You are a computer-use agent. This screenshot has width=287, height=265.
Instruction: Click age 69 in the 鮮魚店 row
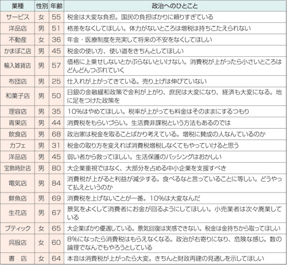[56, 198]
